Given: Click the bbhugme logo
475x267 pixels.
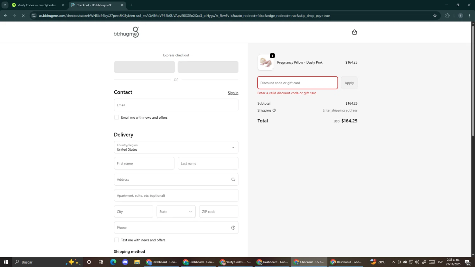Looking at the screenshot, I should tap(126, 32).
